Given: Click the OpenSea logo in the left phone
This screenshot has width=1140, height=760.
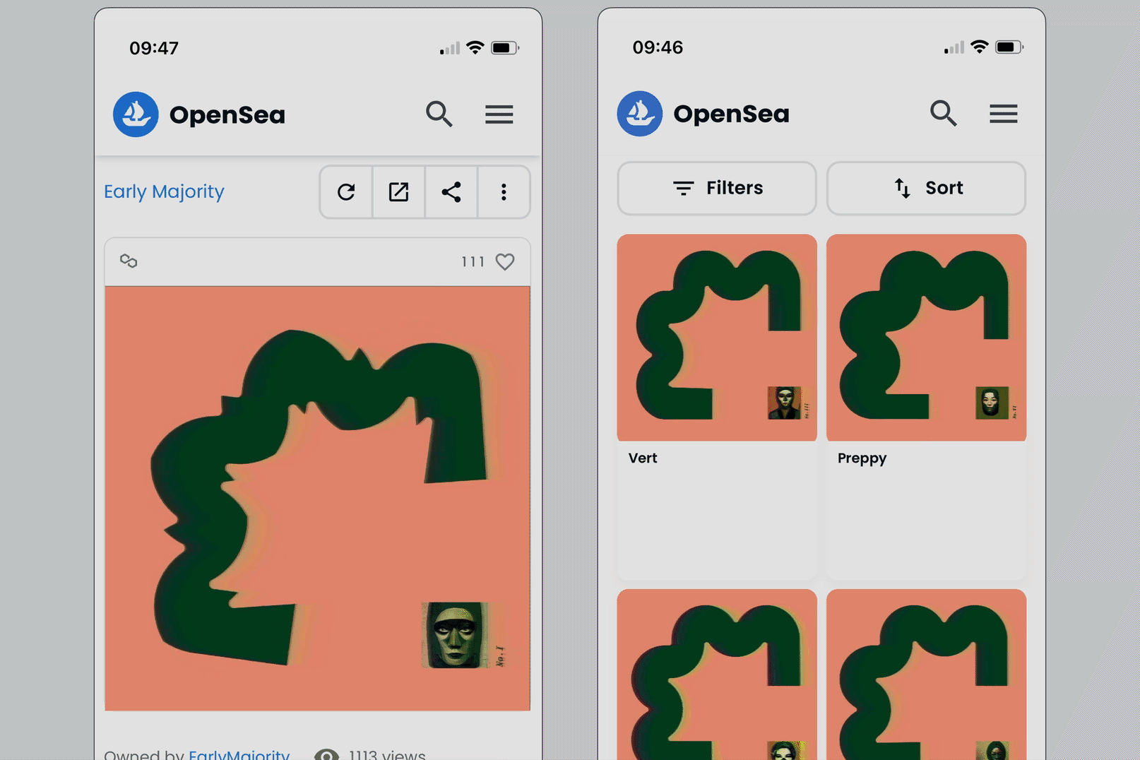Looking at the screenshot, I should click(x=136, y=114).
